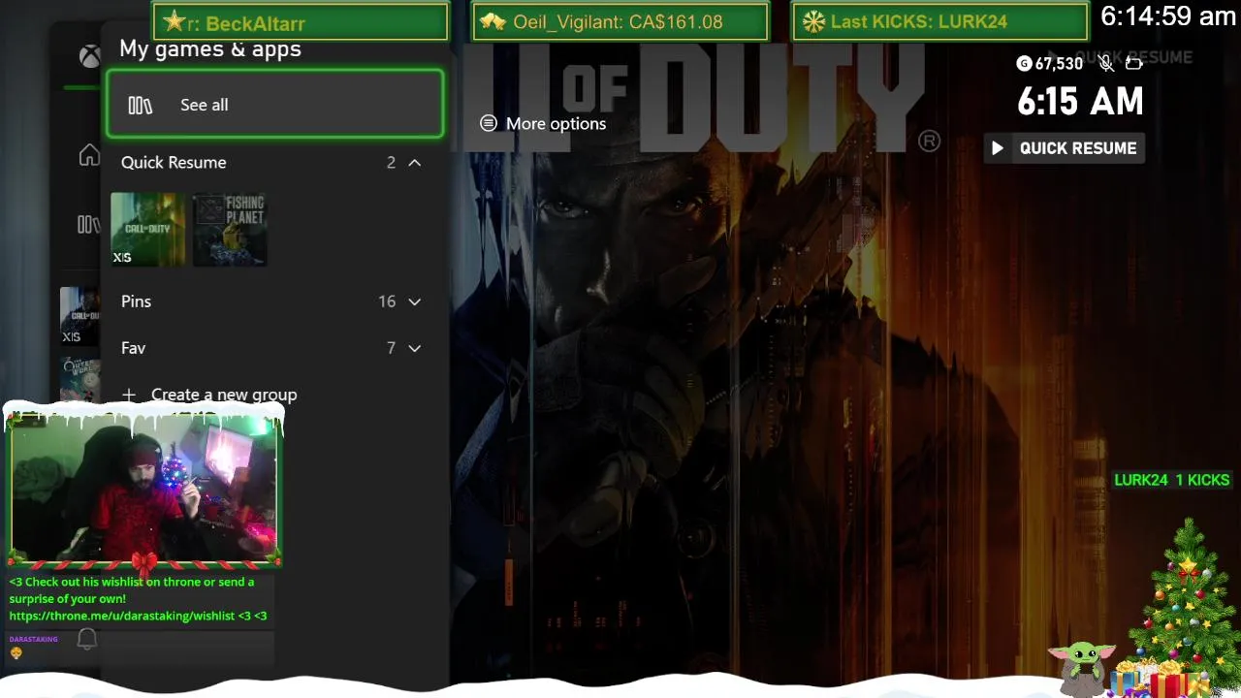
Task: Select The Outer Worlds tile in sidebar
Action: pyautogui.click(x=80, y=380)
